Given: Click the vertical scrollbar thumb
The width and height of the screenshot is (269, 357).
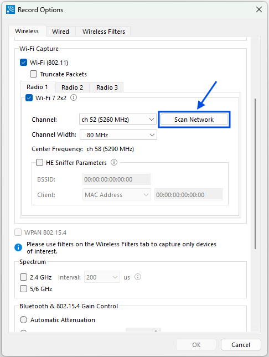Looking at the screenshot, I should tap(255, 174).
